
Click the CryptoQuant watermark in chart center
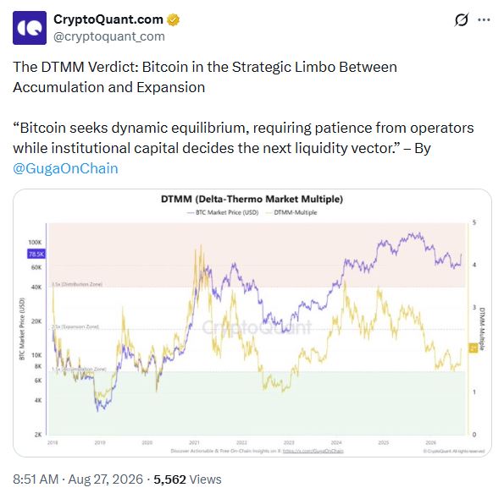(257, 327)
